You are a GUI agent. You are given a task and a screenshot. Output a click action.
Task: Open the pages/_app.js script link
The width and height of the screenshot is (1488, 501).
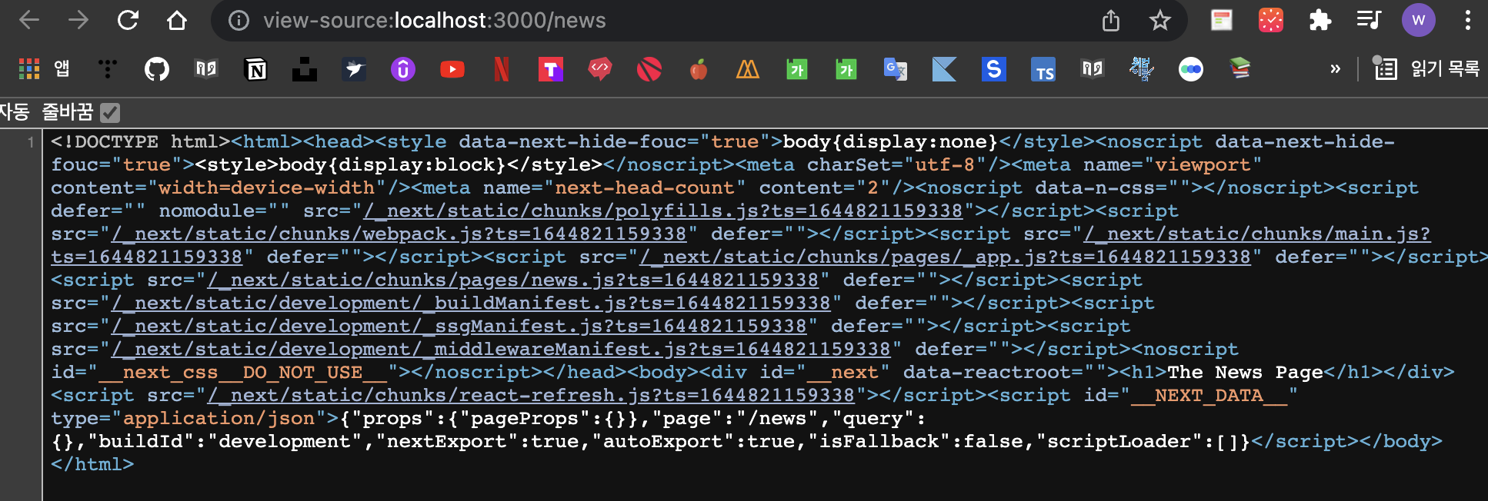click(946, 257)
